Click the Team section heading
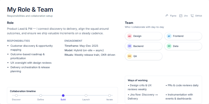 pos(129,23)
